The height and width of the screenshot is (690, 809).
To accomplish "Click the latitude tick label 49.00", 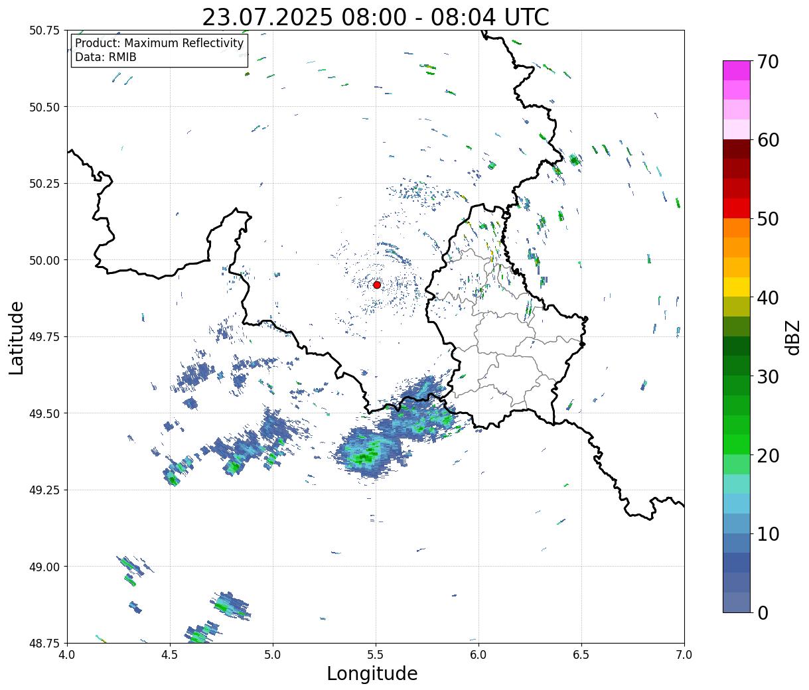I will click(44, 567).
